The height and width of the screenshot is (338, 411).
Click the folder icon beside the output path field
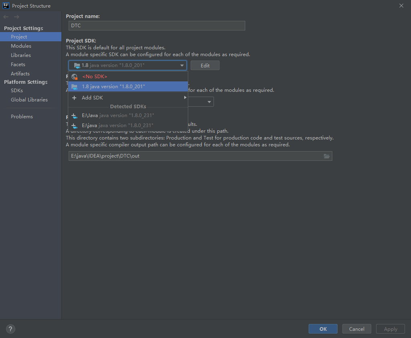pyautogui.click(x=327, y=156)
